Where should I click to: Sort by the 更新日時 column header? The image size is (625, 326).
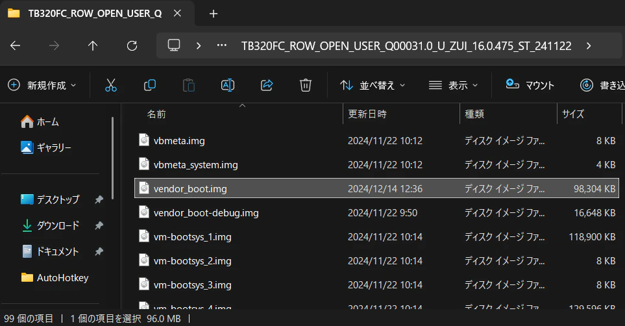[367, 114]
